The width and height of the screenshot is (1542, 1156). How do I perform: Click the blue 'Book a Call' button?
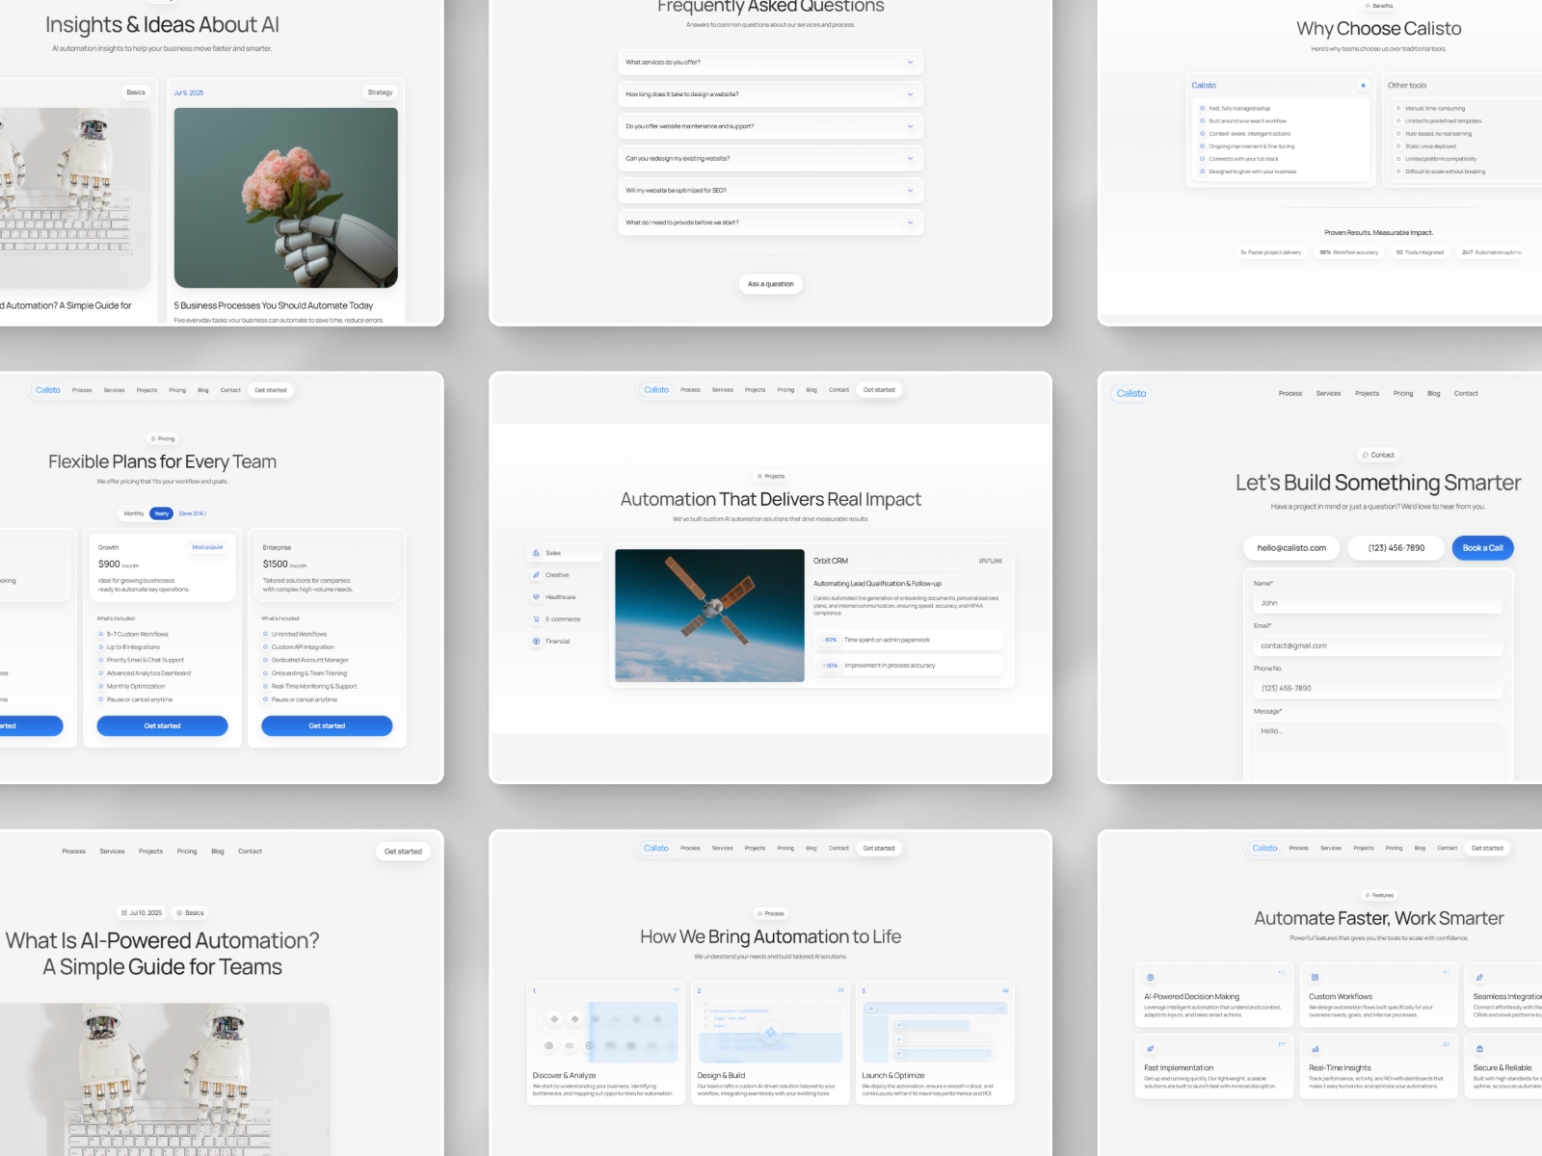coord(1482,548)
